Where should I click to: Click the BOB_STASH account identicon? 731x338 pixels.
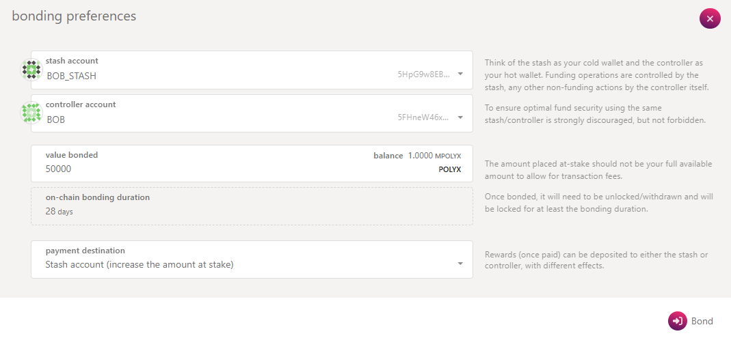[x=31, y=70]
